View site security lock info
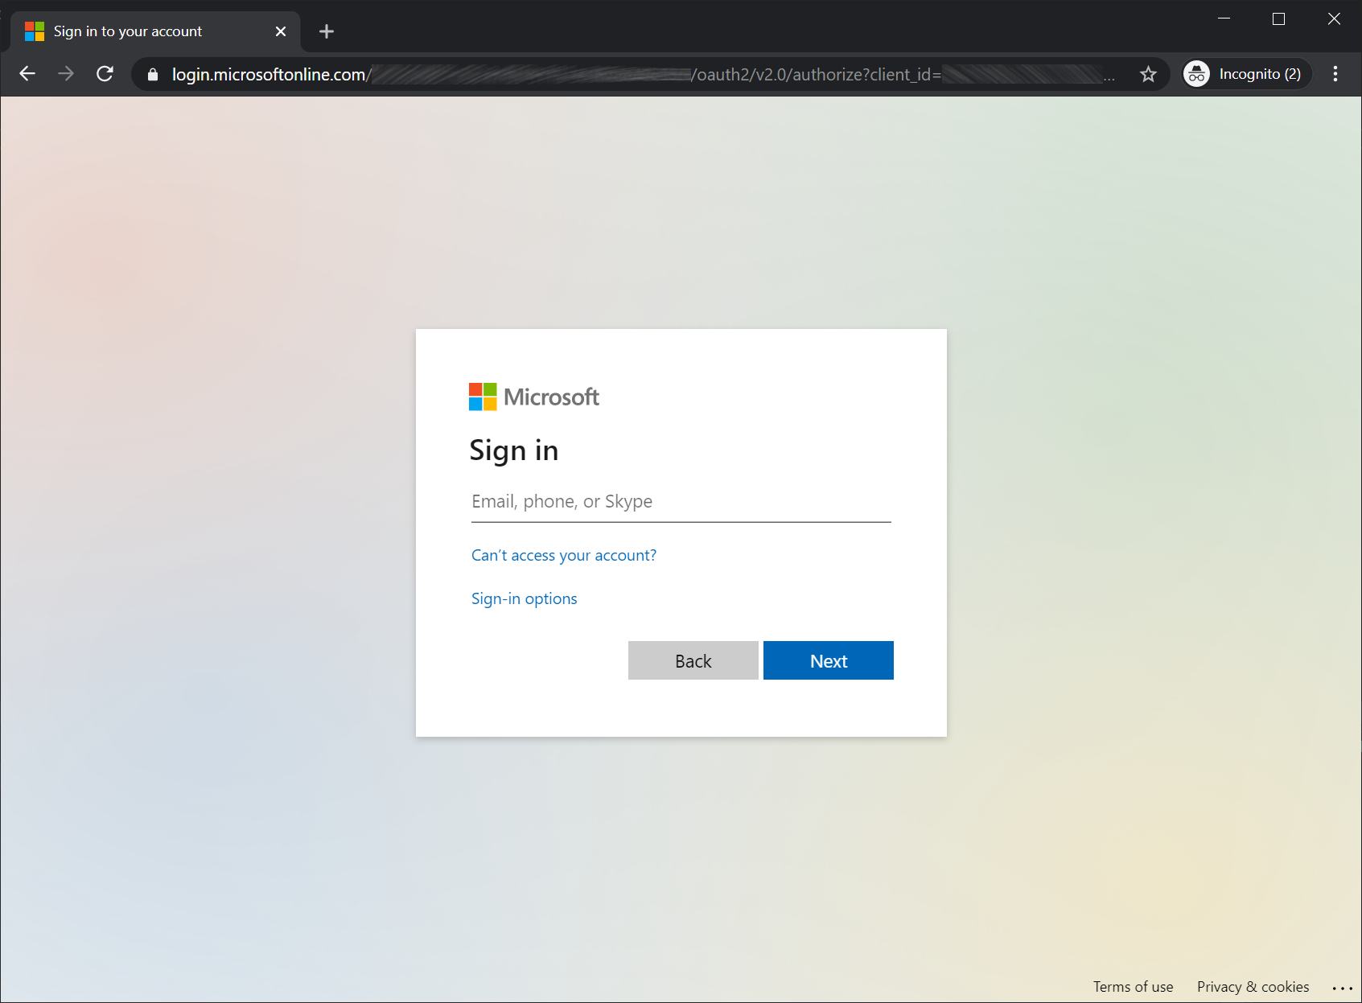The image size is (1362, 1003). tap(153, 75)
